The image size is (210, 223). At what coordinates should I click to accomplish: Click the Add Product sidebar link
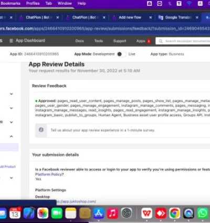(8, 167)
